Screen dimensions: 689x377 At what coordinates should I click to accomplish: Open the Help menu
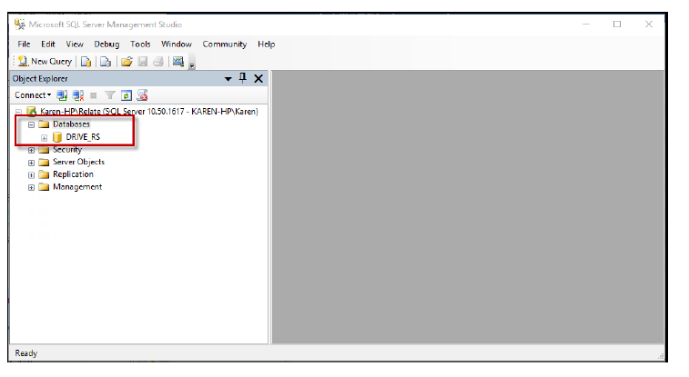[x=267, y=44]
